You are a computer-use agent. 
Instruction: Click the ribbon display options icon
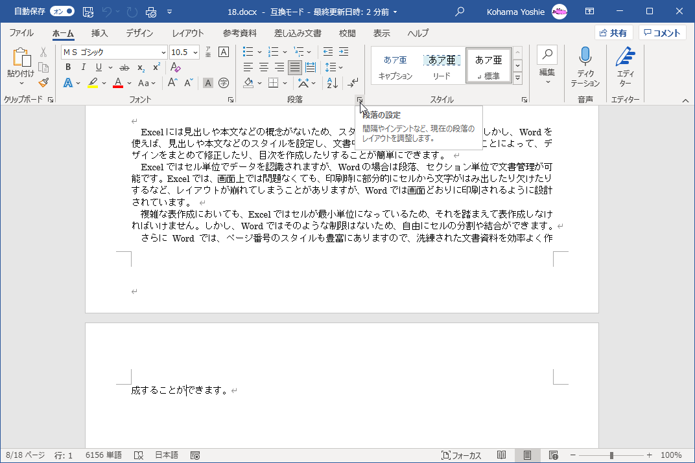tap(589, 12)
